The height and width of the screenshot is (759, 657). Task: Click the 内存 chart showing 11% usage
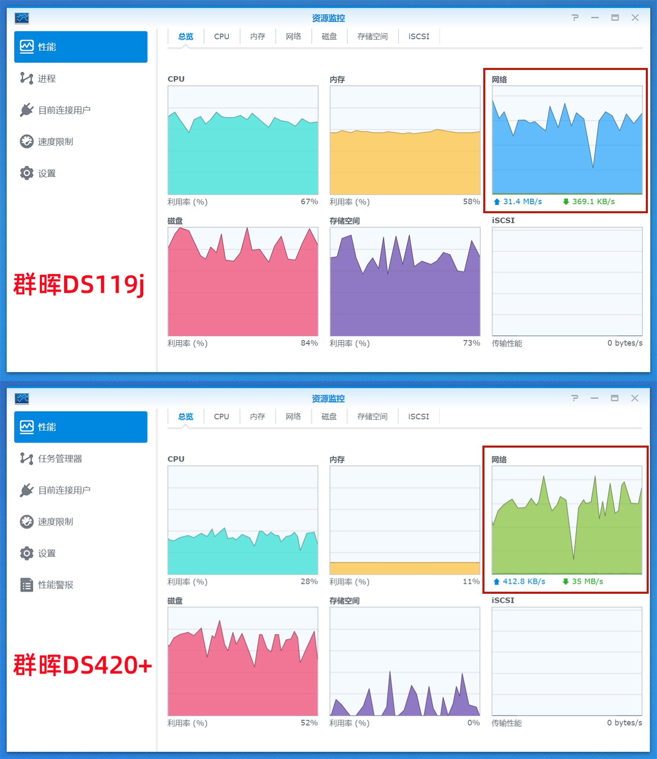(405, 520)
